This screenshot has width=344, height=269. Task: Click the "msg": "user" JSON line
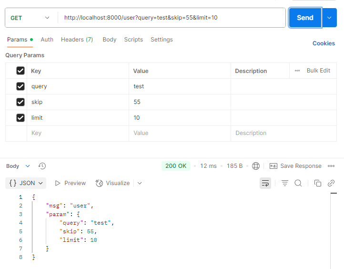point(70,206)
